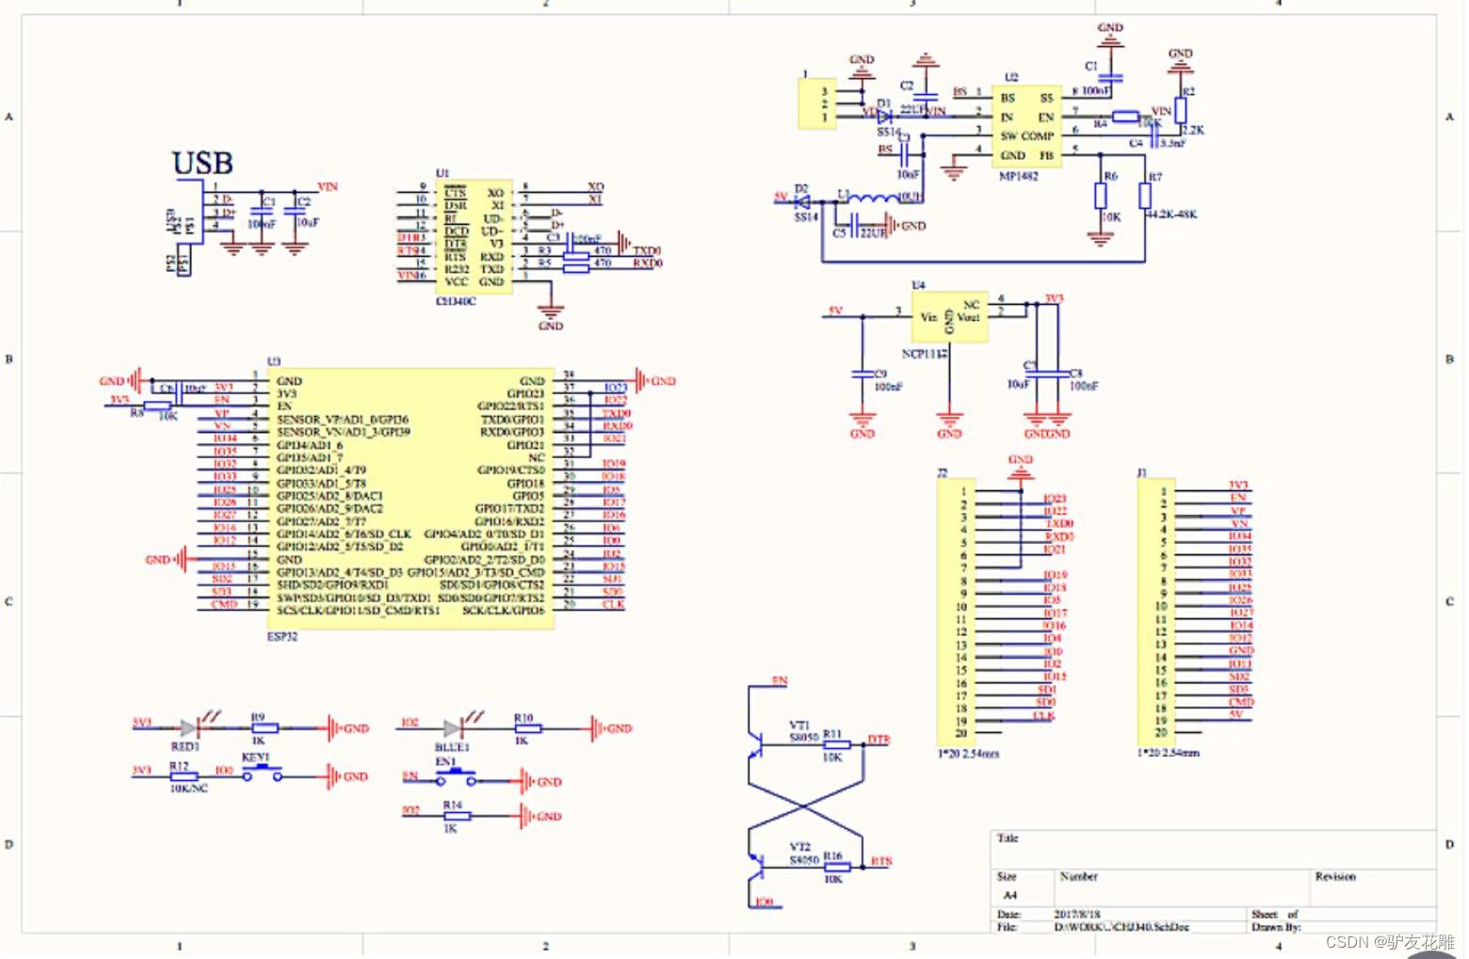Select capacitor C9 100nF near NCP1117

(x=862, y=375)
